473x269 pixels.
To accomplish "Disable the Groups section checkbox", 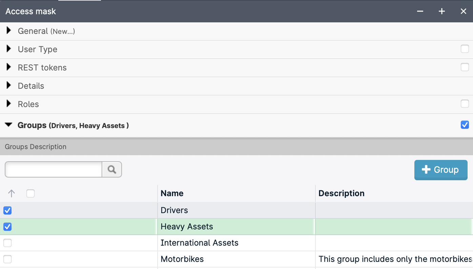I will [x=465, y=125].
